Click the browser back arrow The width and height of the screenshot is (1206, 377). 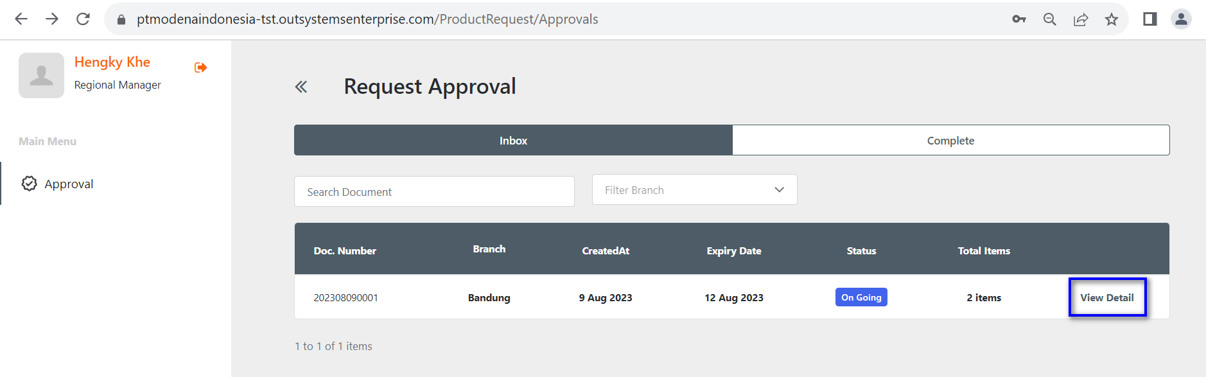(x=21, y=19)
